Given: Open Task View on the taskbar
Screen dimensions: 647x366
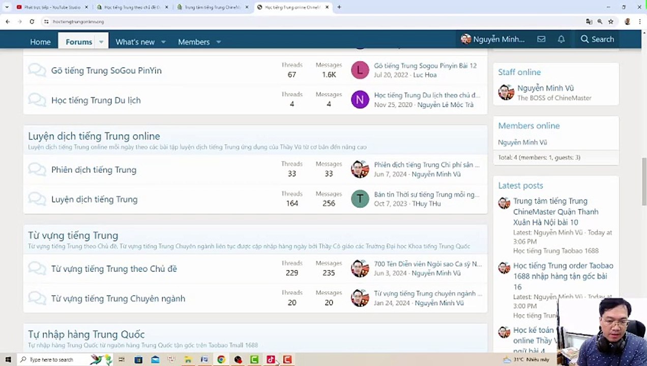Looking at the screenshot, I should pyautogui.click(x=122, y=359).
